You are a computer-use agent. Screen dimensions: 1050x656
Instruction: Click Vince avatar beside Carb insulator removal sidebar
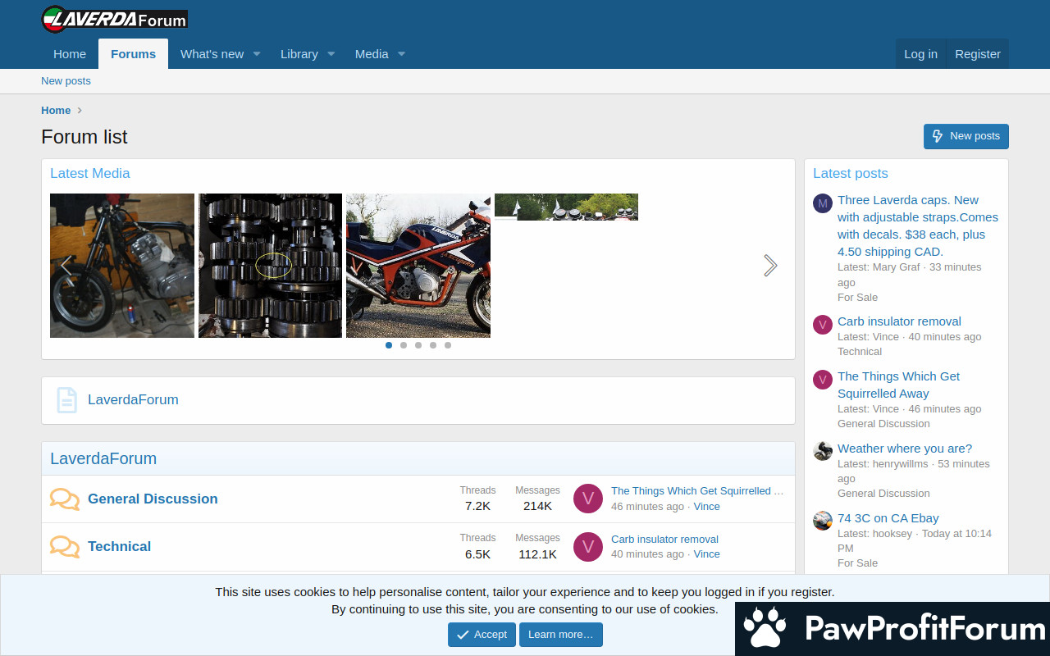823,325
